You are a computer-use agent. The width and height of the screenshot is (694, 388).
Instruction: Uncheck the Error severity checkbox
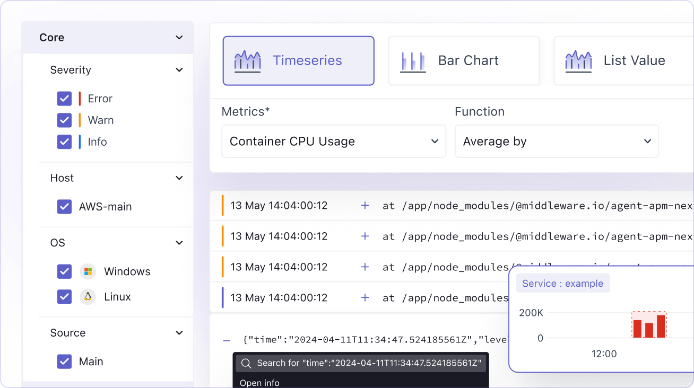pos(64,99)
